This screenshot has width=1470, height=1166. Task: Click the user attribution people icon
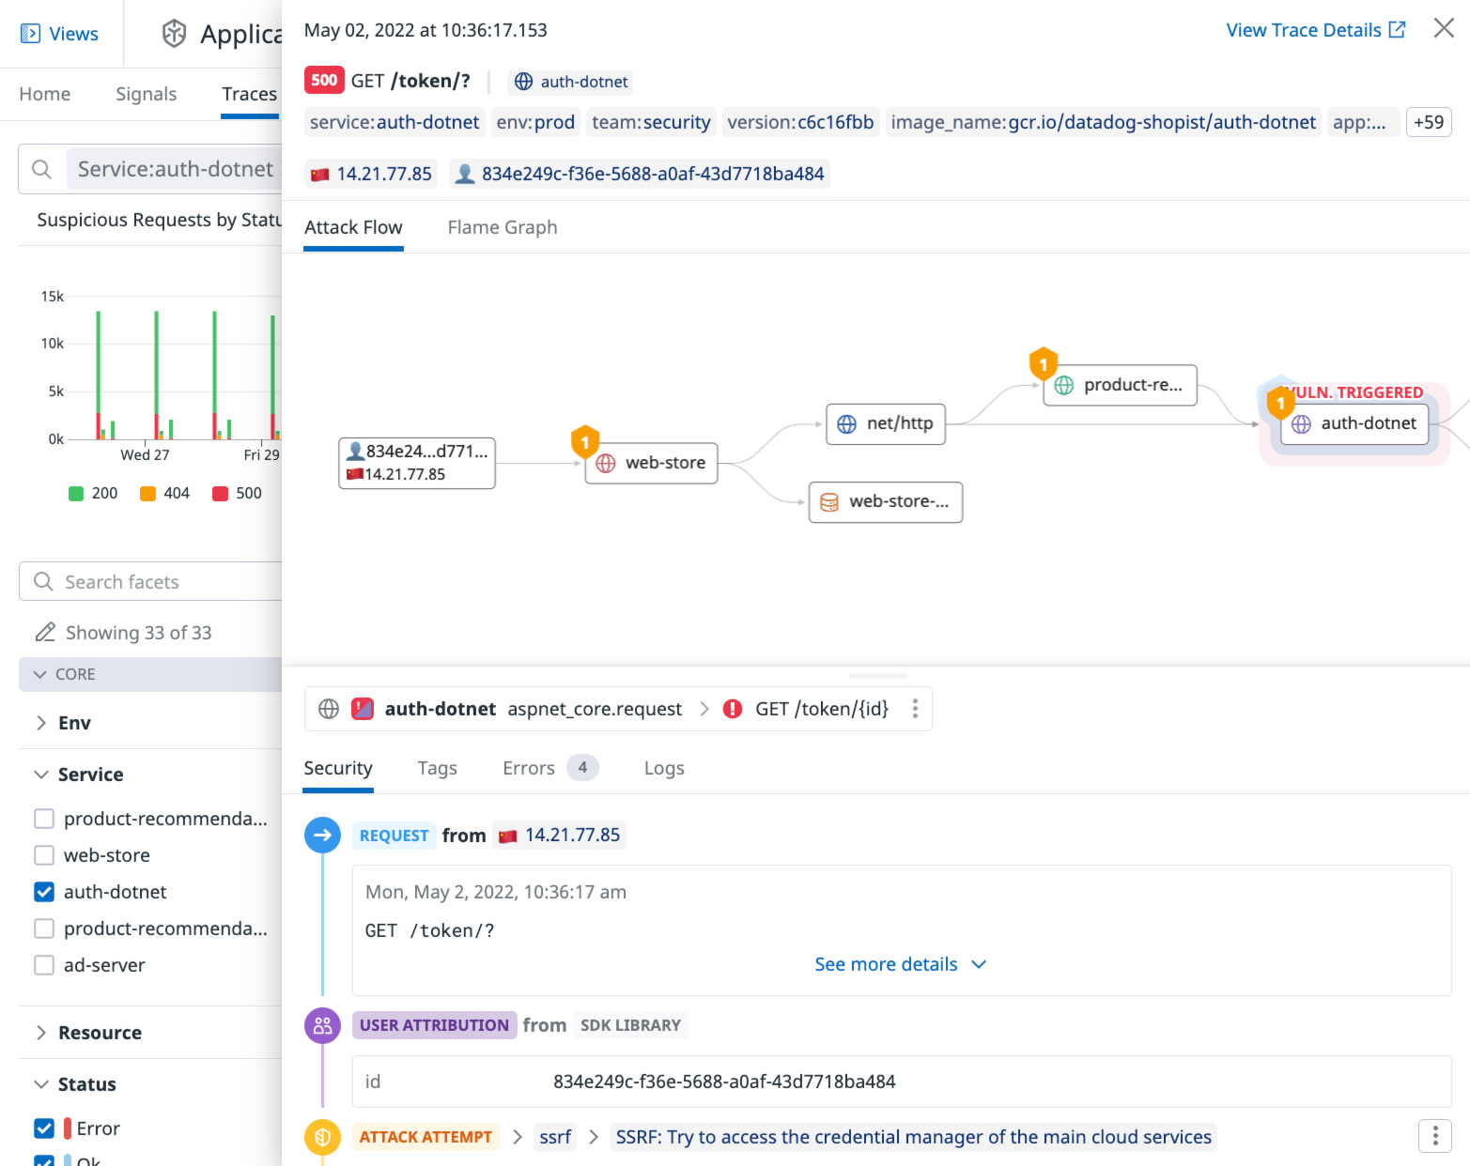click(322, 1024)
